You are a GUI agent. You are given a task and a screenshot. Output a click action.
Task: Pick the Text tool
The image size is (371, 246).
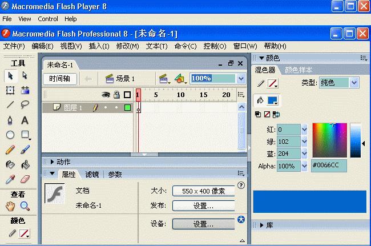coord(25,120)
